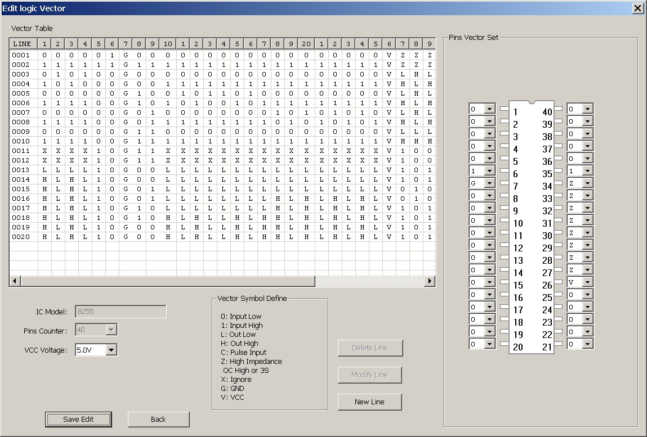Image resolution: width=647 pixels, height=437 pixels.
Task: Select vector table row 0001
Action: [21, 55]
